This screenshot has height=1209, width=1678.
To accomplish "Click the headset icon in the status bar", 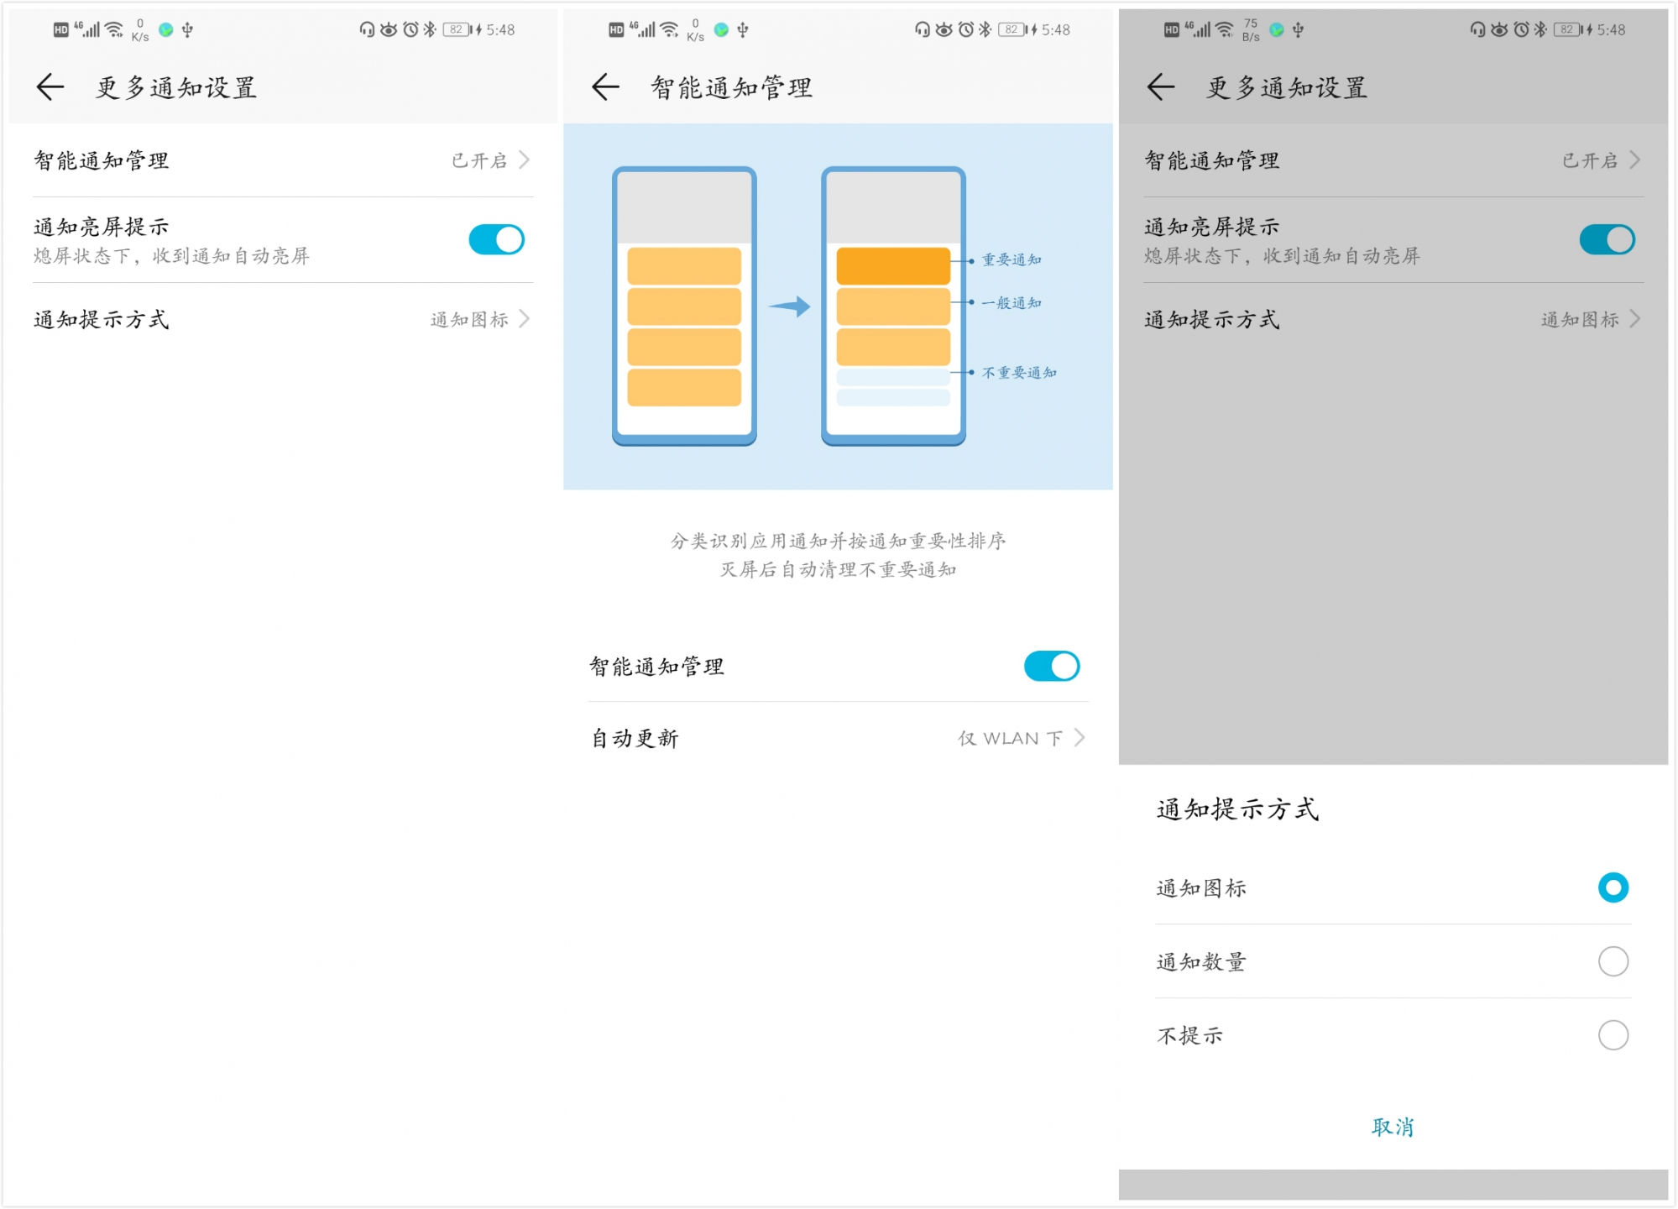I will (365, 30).
